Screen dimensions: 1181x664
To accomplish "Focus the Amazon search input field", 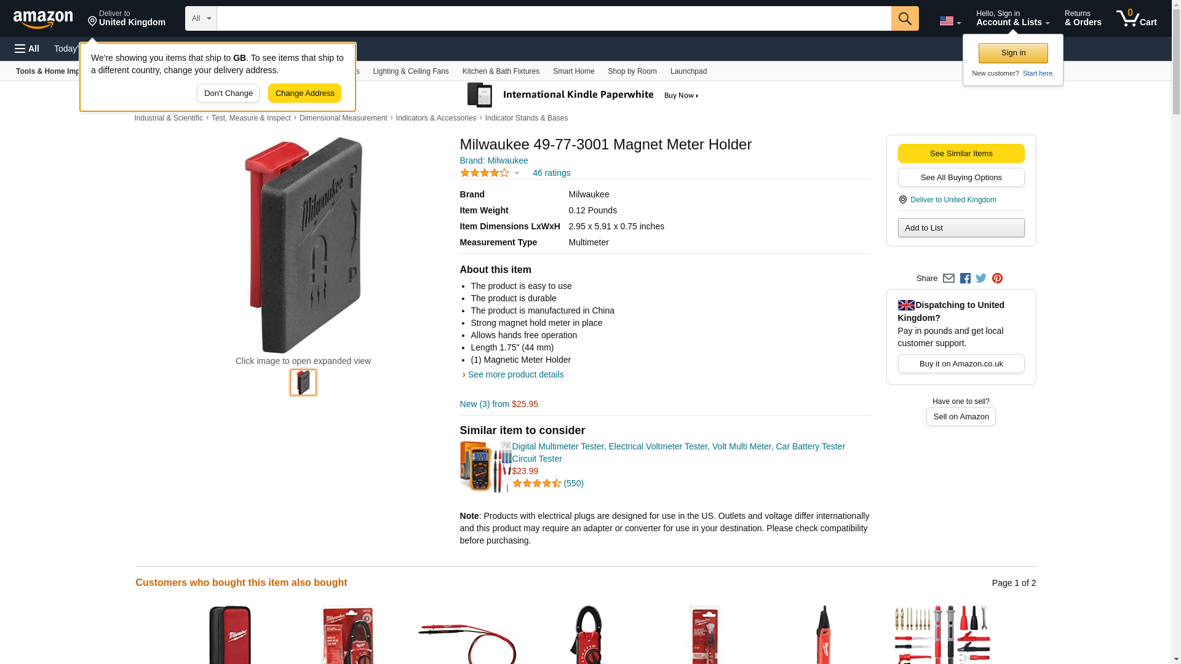I will pyautogui.click(x=554, y=18).
